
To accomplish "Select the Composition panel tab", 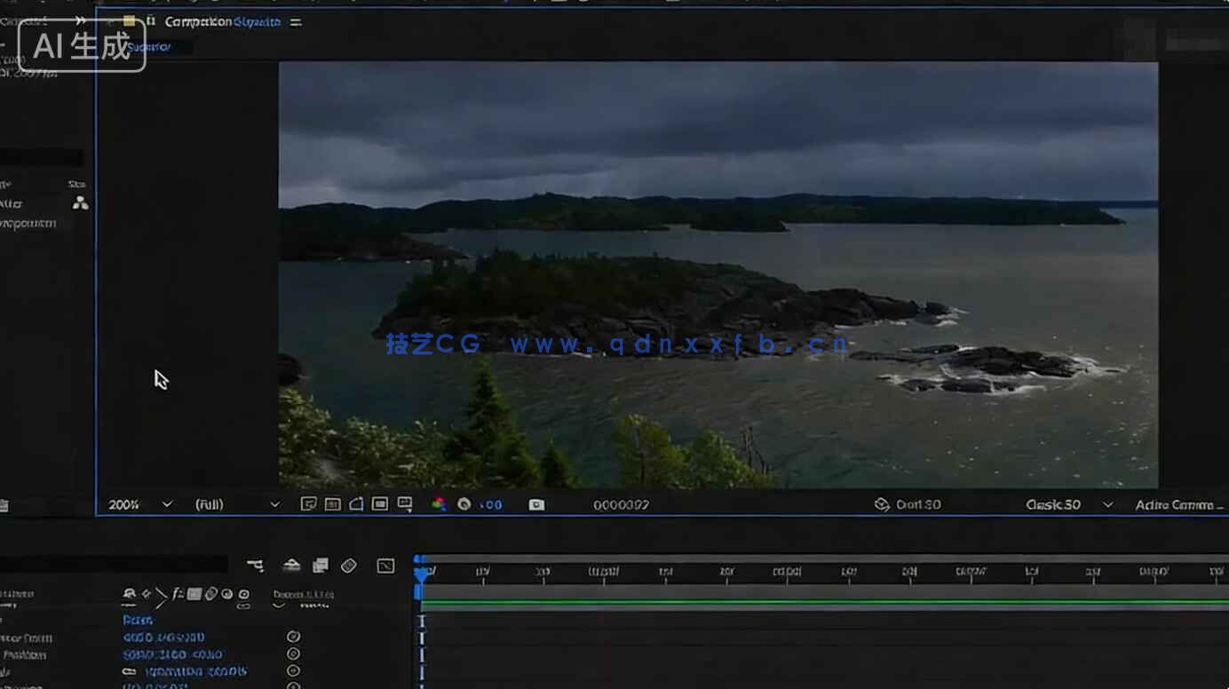I will [222, 21].
